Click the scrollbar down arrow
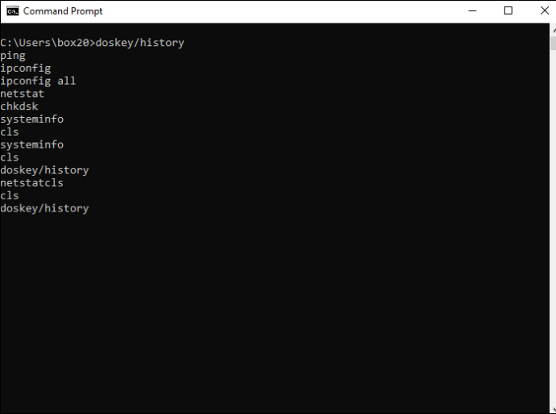The width and height of the screenshot is (556, 414). point(553,408)
